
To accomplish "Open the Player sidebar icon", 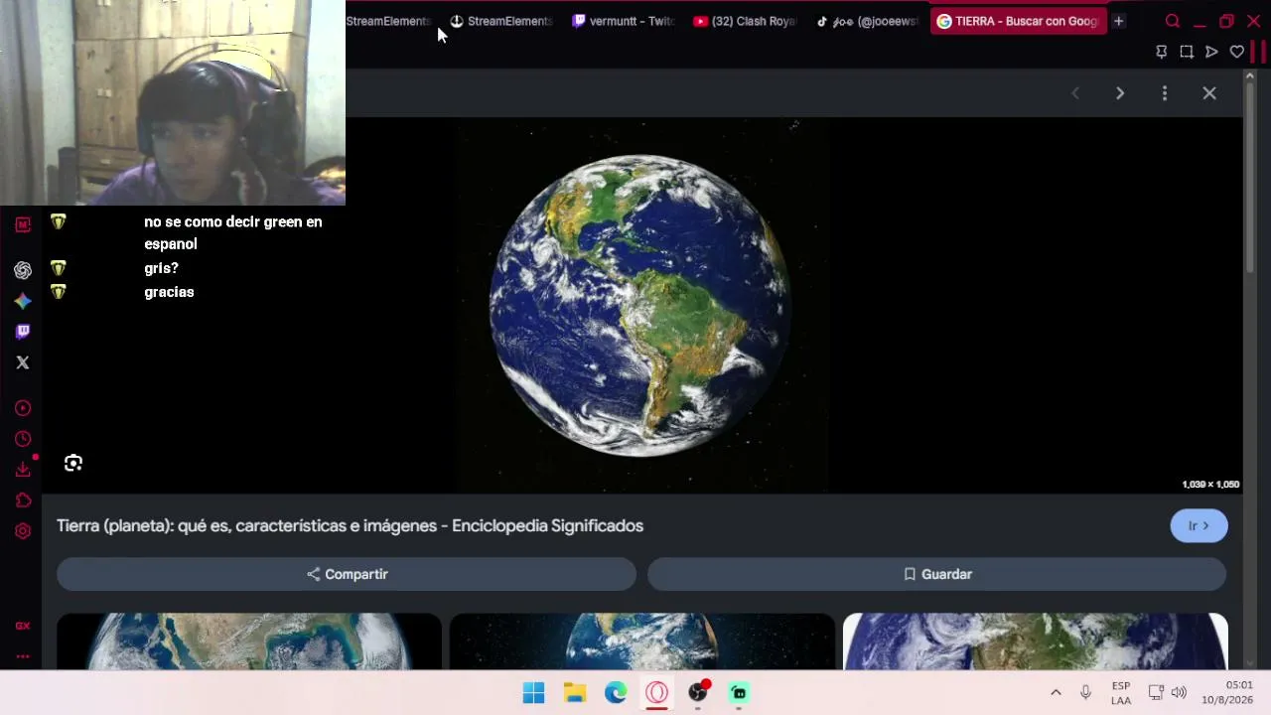I will point(23,408).
